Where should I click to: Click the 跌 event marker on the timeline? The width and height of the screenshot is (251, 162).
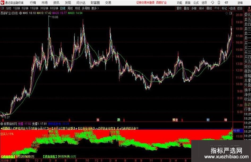pyautogui.click(x=119, y=120)
